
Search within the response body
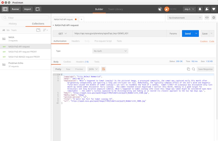tap(194, 69)
